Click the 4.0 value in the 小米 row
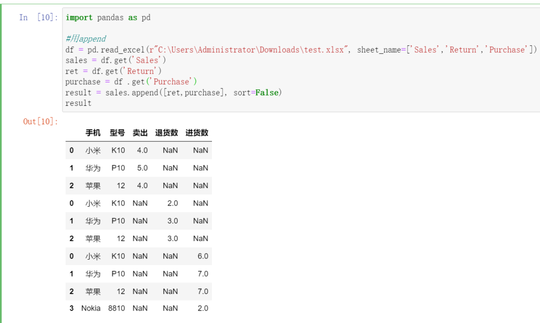 (142, 150)
